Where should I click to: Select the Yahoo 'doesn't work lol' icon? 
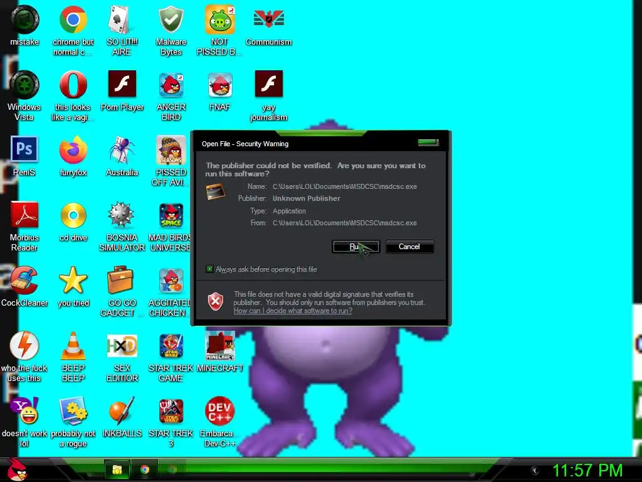(24, 410)
